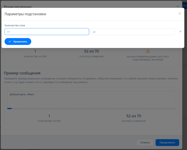Focus the 'от' minimum words field

(x=47, y=31)
